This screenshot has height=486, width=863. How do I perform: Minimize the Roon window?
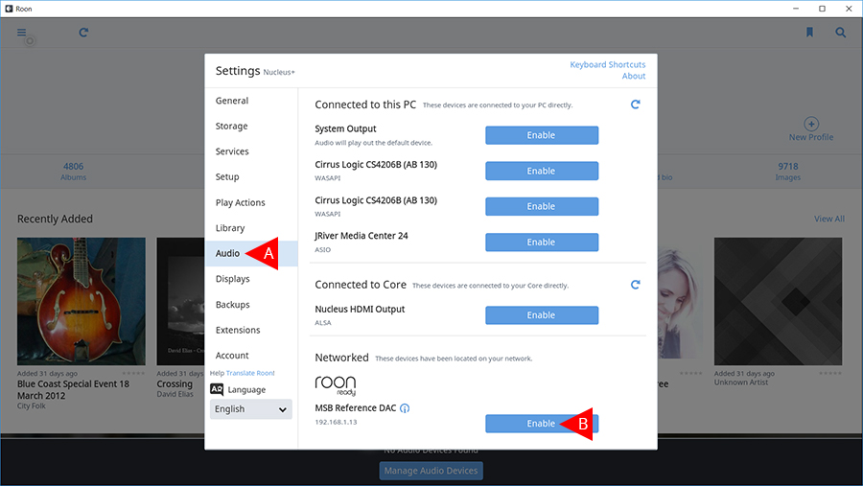[x=796, y=9]
